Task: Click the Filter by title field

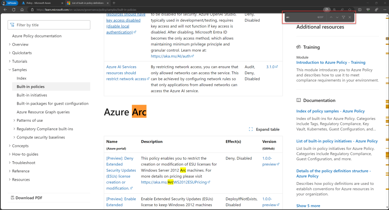Action: tap(49, 25)
